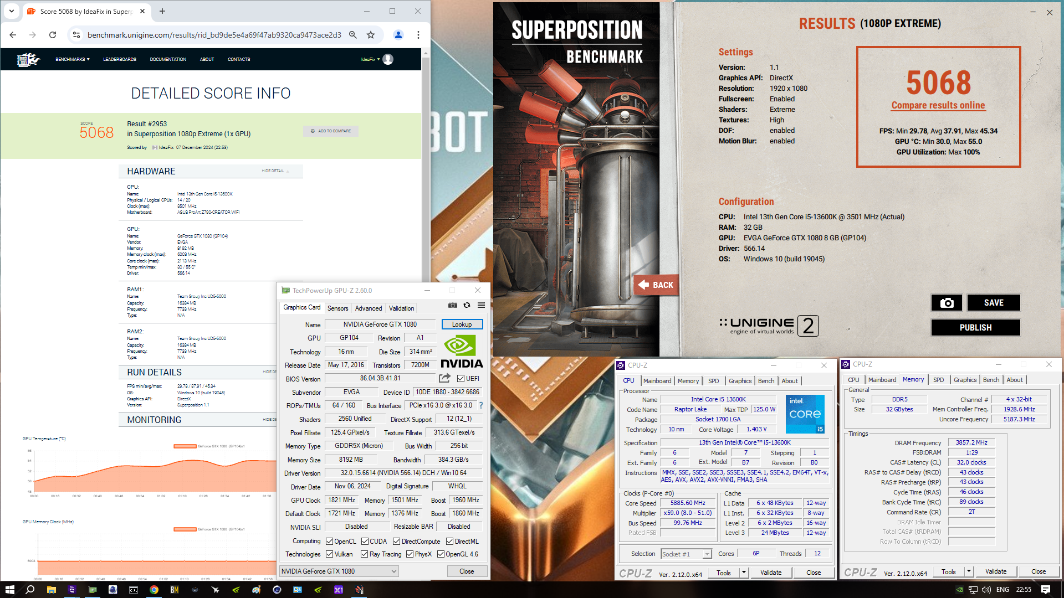Screen dimensions: 1064x598
Task: Click the Lookup button in GPU-Z
Action: pos(462,324)
